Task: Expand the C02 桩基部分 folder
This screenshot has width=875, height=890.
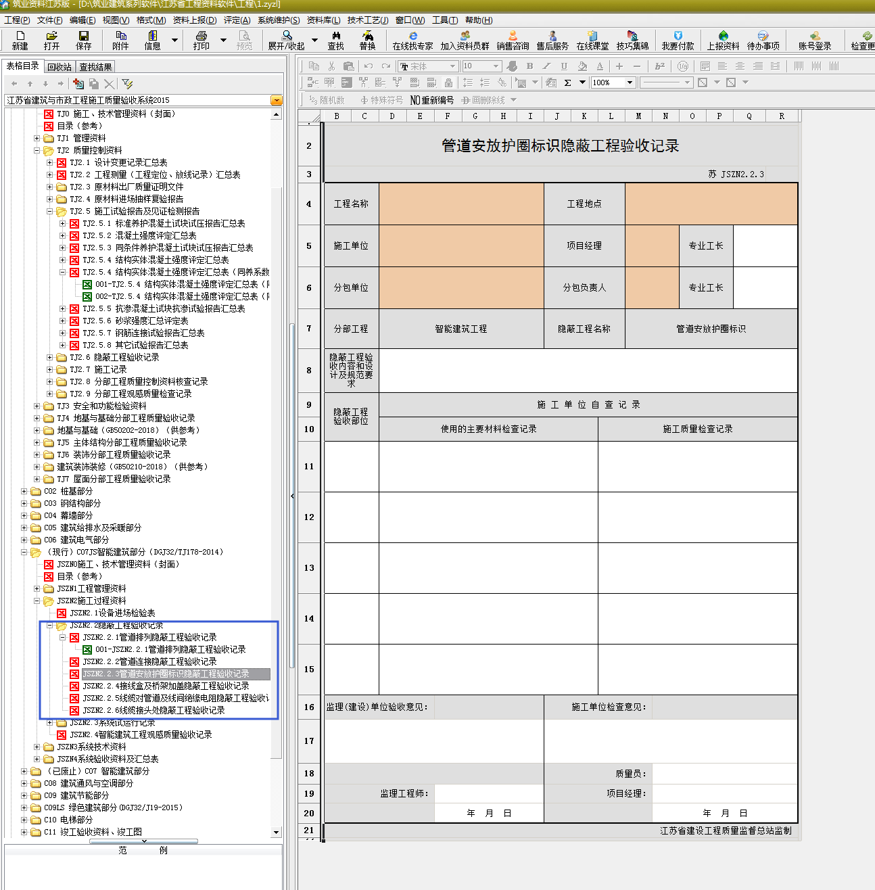Action: point(24,491)
